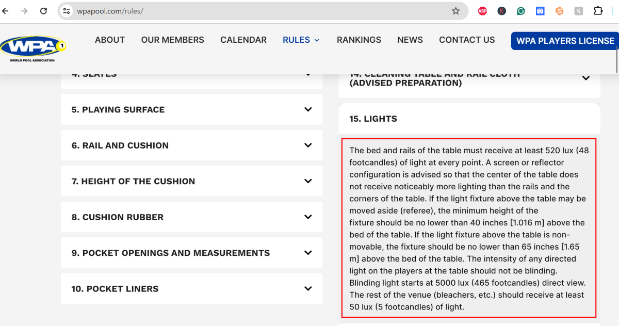The image size is (619, 326).
Task: View site information icon in address bar
Action: pos(66,11)
